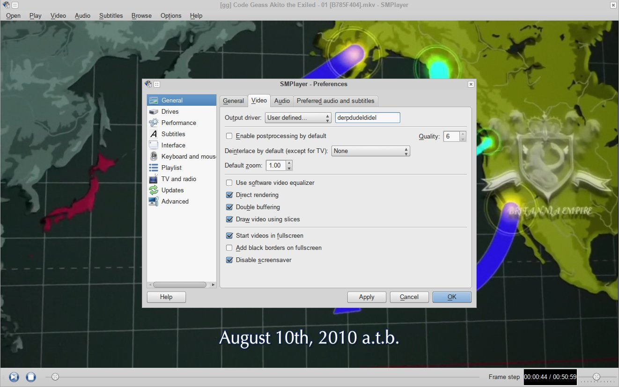Click the General category icon in sidebar
The height and width of the screenshot is (387, 619).
pos(154,100)
